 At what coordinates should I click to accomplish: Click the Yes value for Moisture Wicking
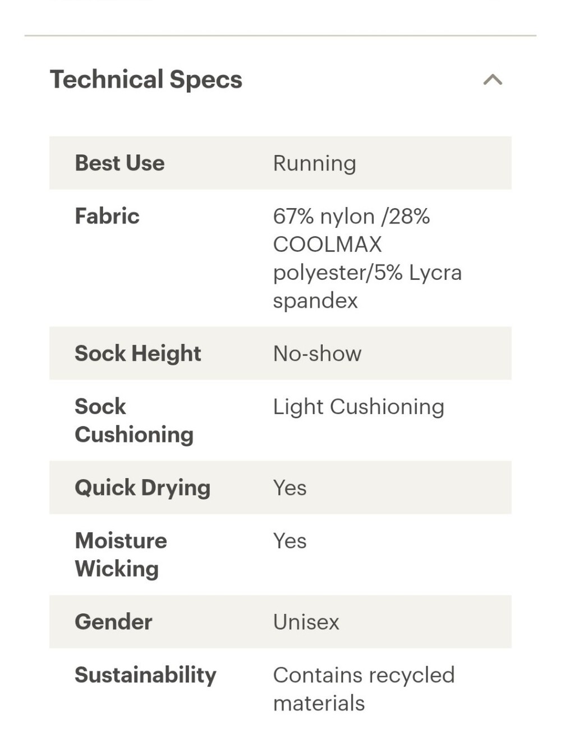(289, 541)
